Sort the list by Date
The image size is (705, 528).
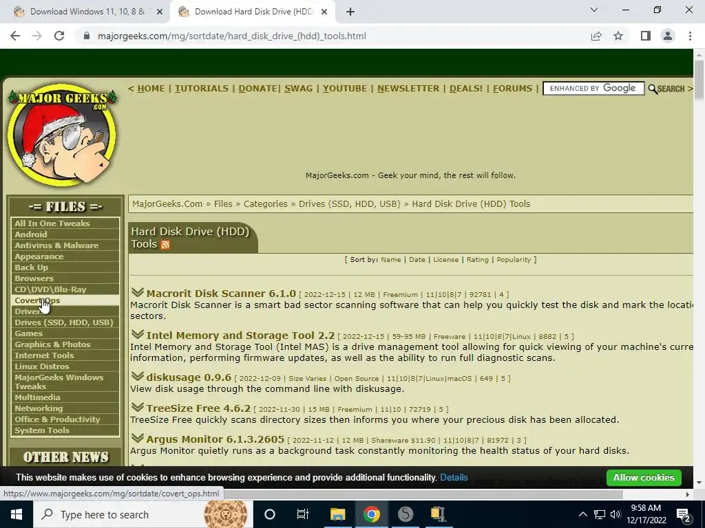click(x=417, y=259)
